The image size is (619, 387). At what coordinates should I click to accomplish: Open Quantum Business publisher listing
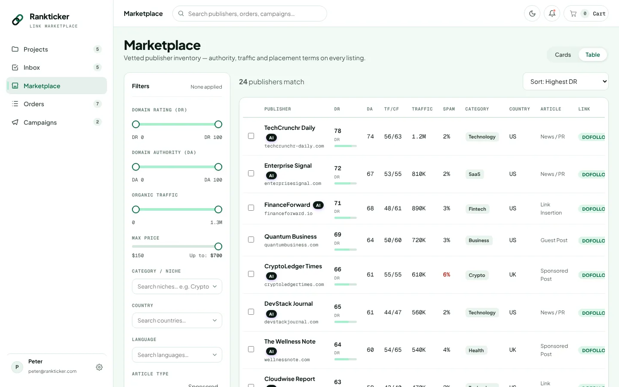pos(290,236)
